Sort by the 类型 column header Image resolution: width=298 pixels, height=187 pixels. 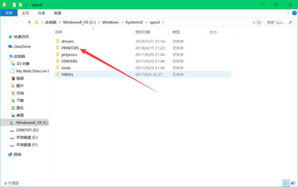pos(176,32)
